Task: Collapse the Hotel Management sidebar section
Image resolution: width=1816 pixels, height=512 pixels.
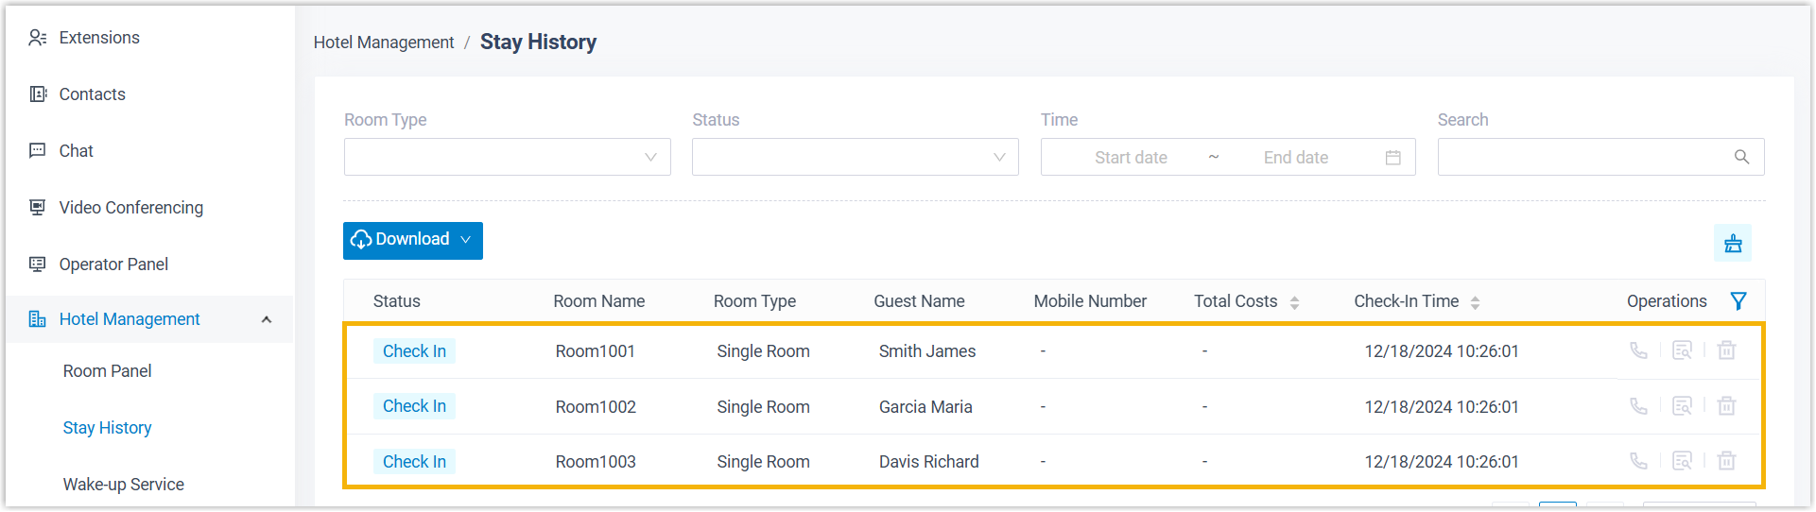Action: (267, 319)
